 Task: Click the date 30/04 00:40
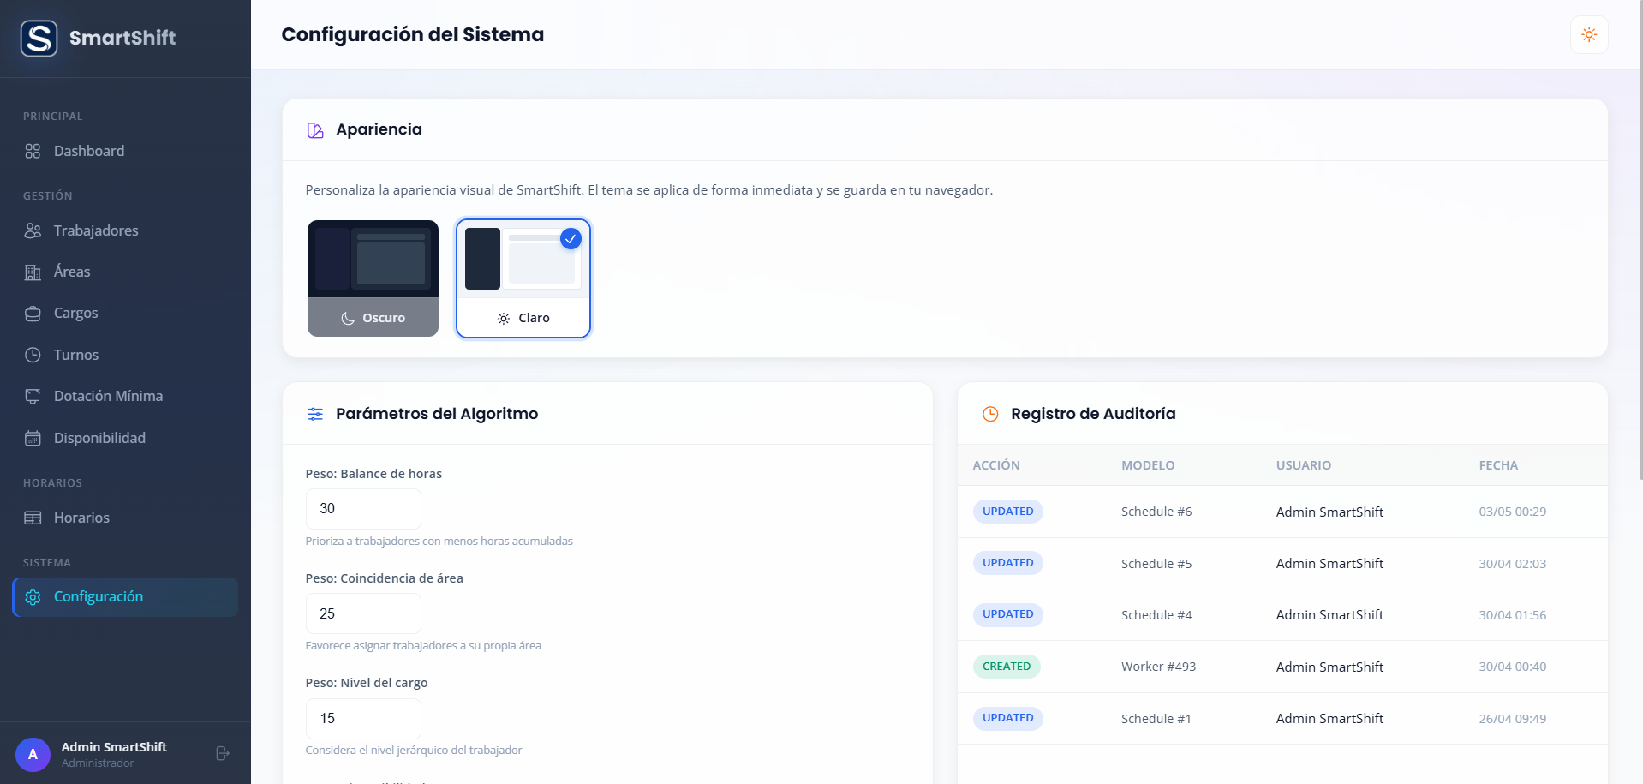[1512, 667]
